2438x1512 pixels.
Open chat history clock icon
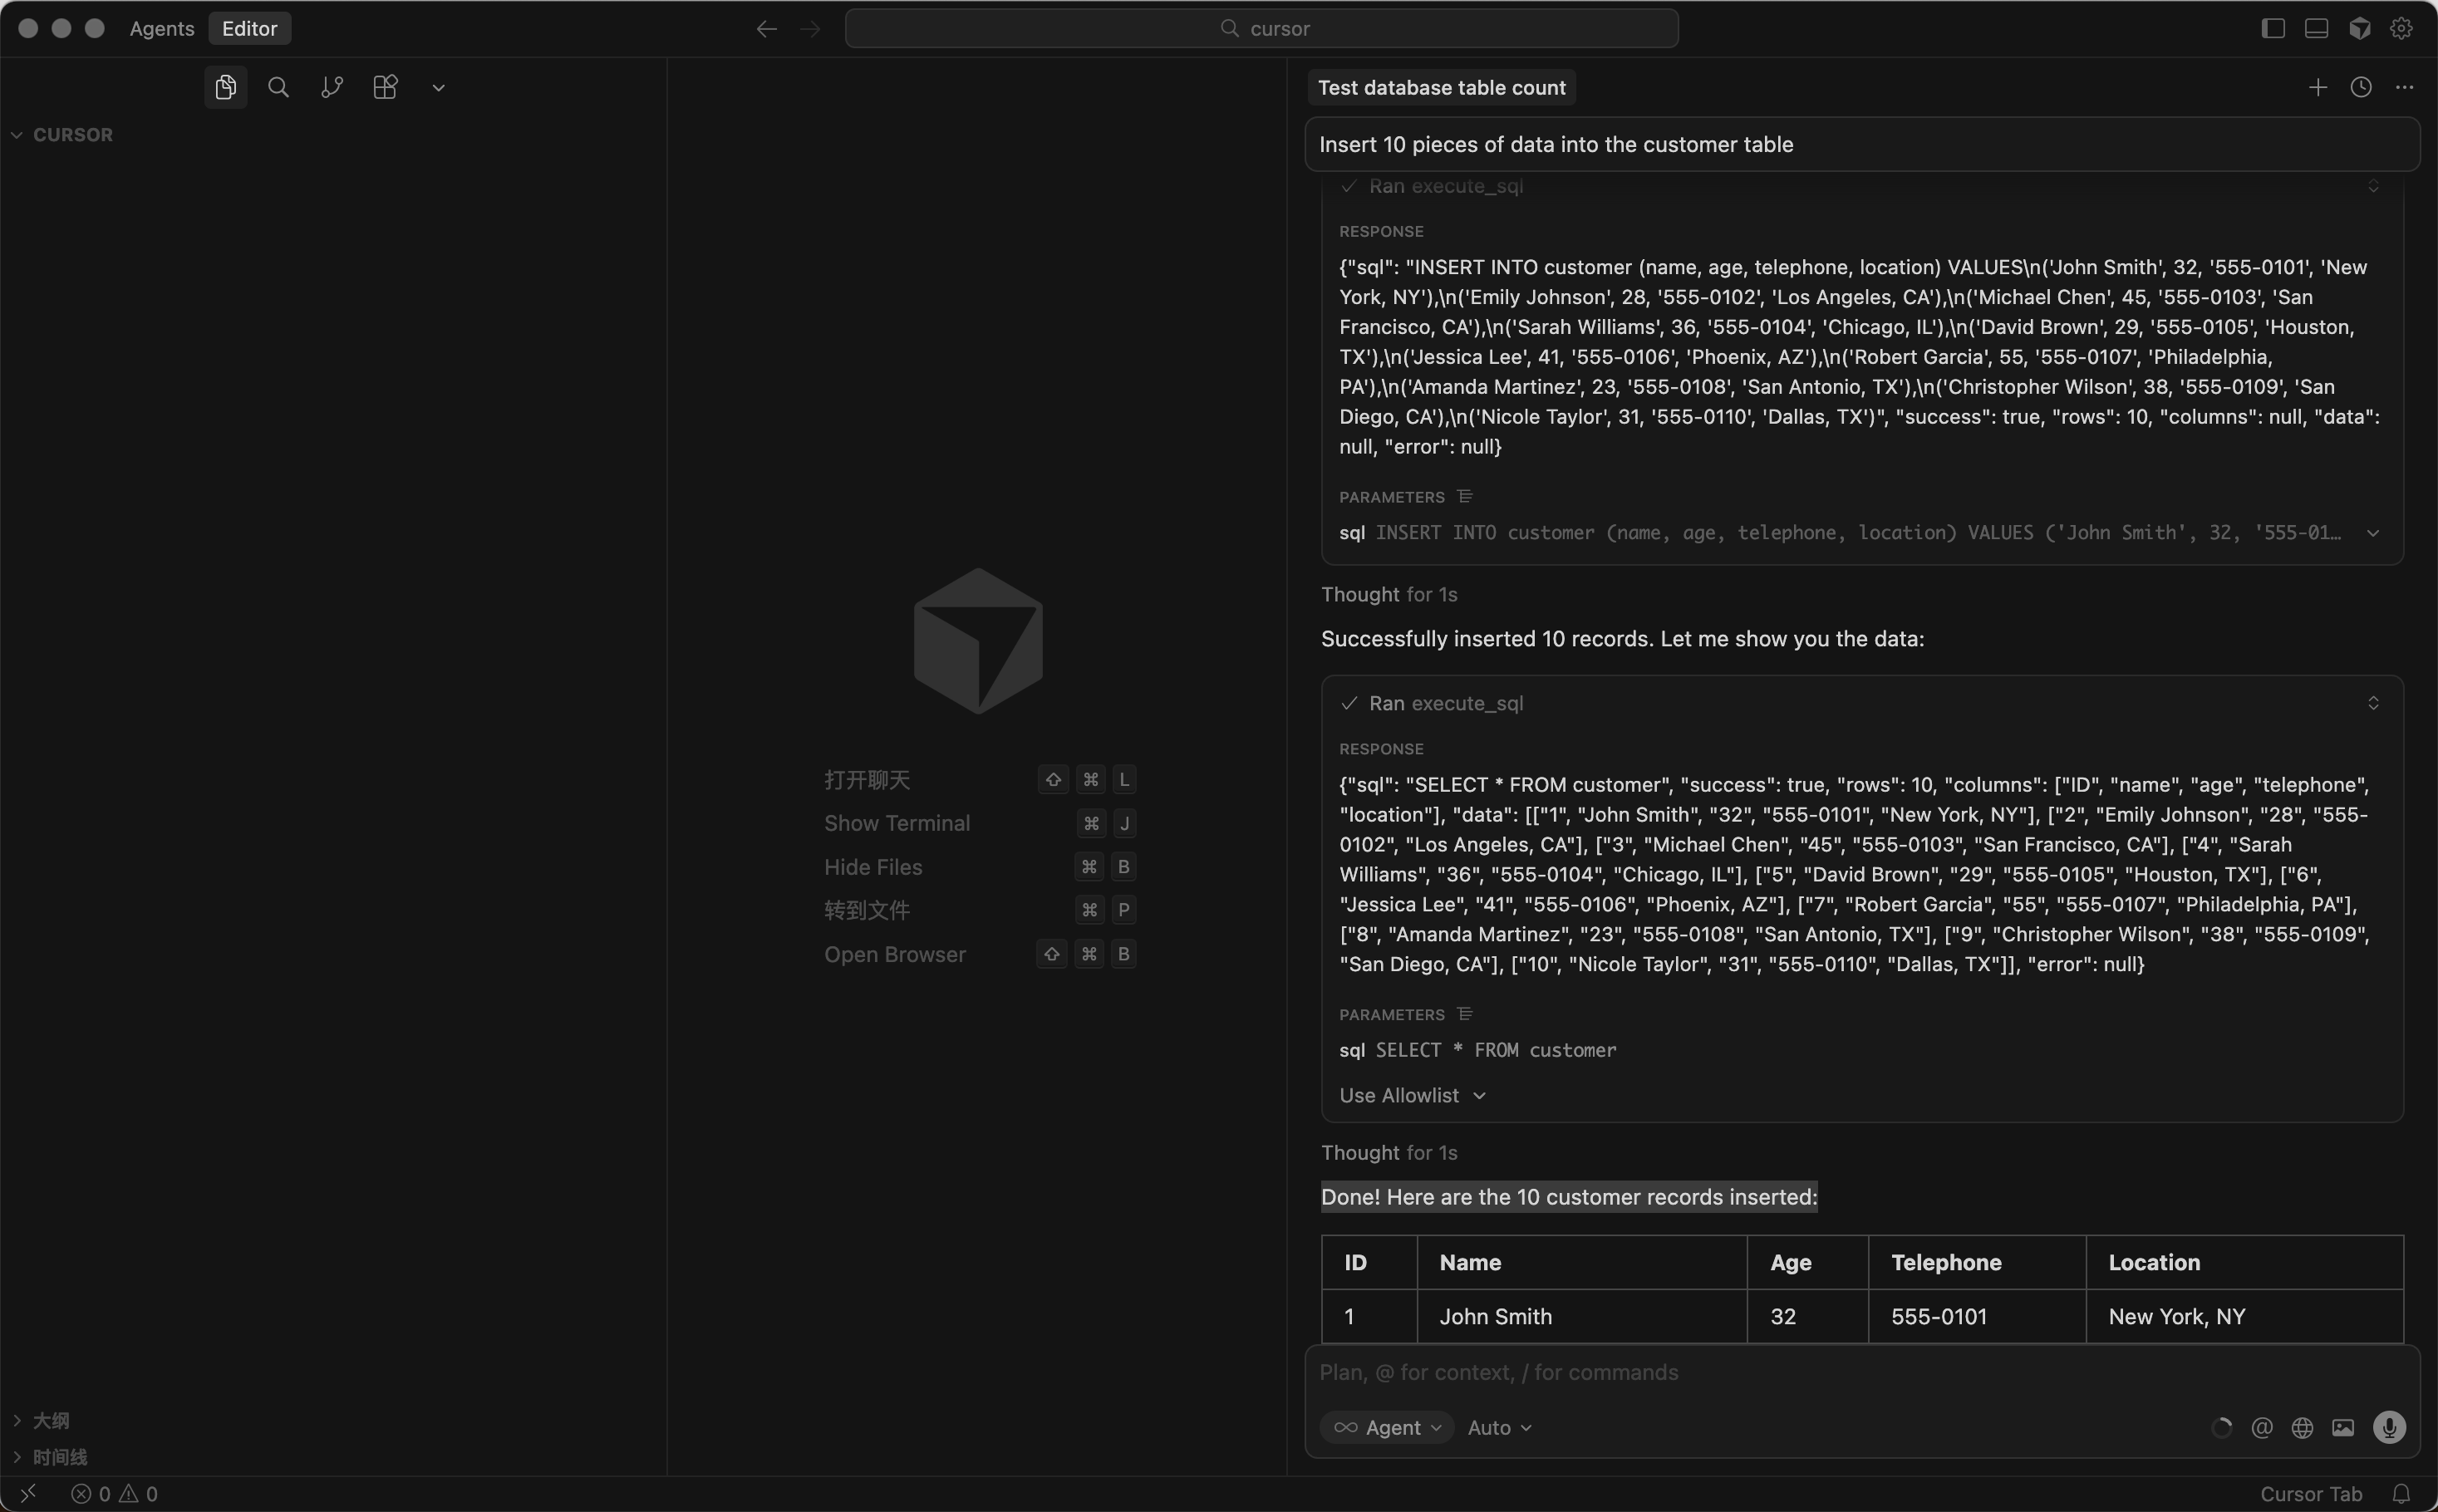(x=2361, y=88)
